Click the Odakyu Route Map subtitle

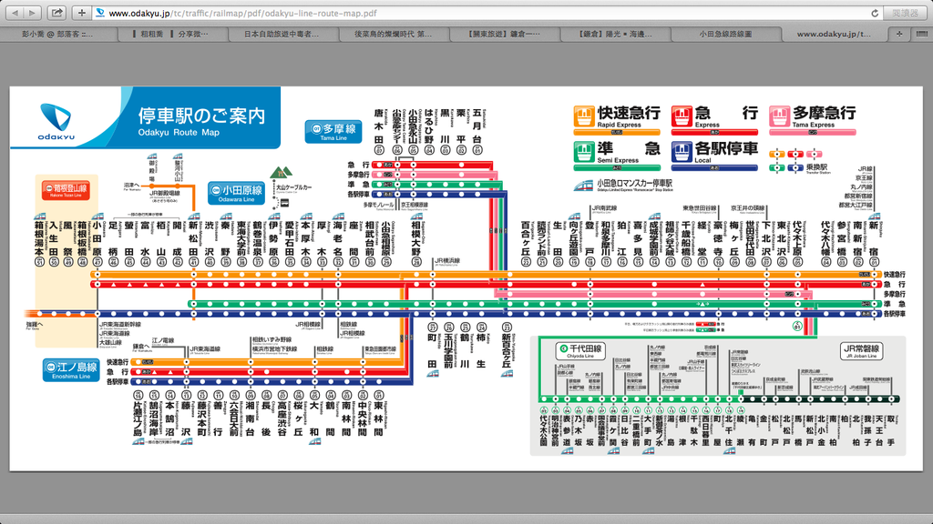(x=179, y=133)
